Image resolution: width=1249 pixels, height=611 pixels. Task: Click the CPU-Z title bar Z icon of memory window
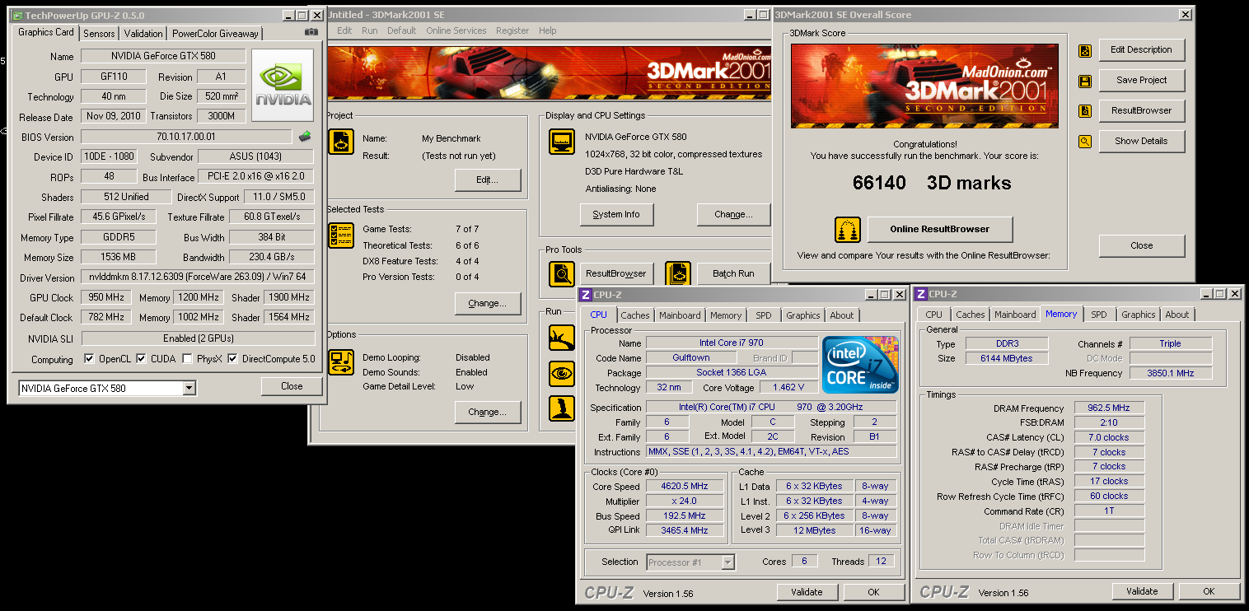click(x=921, y=294)
